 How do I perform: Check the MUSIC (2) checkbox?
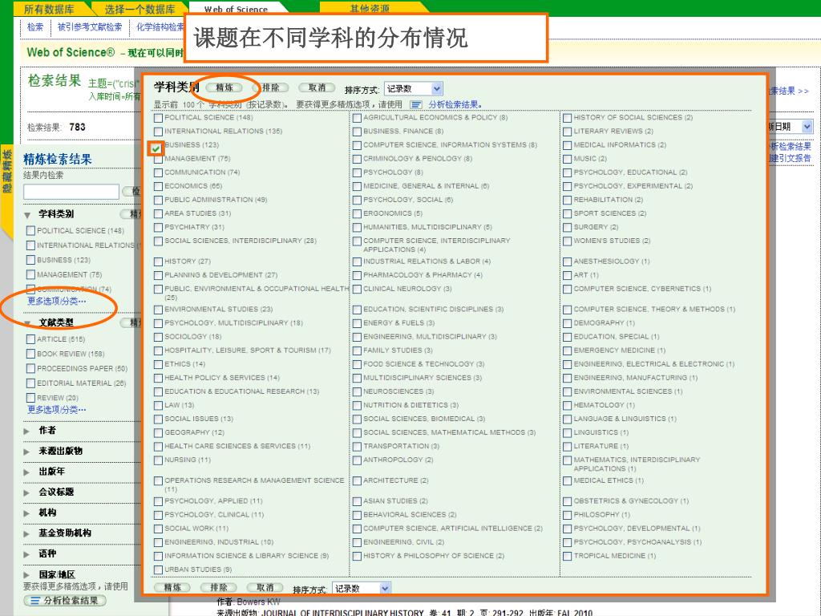coord(567,159)
